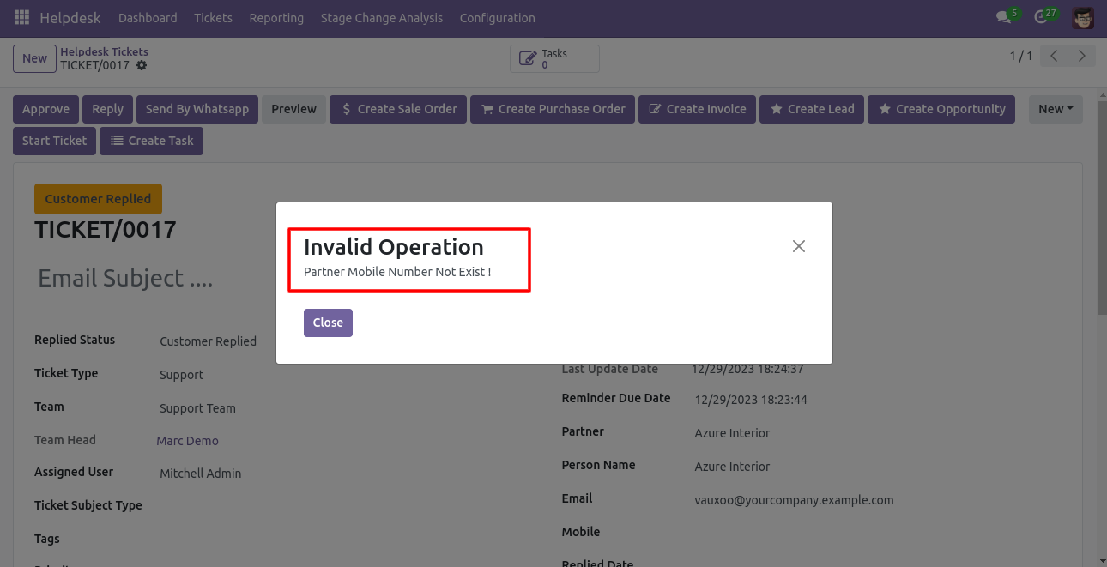Click the TICKET/0017 heading

(106, 230)
